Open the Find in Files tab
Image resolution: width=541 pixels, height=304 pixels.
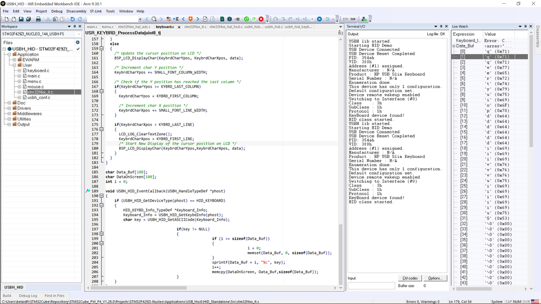[55, 296]
